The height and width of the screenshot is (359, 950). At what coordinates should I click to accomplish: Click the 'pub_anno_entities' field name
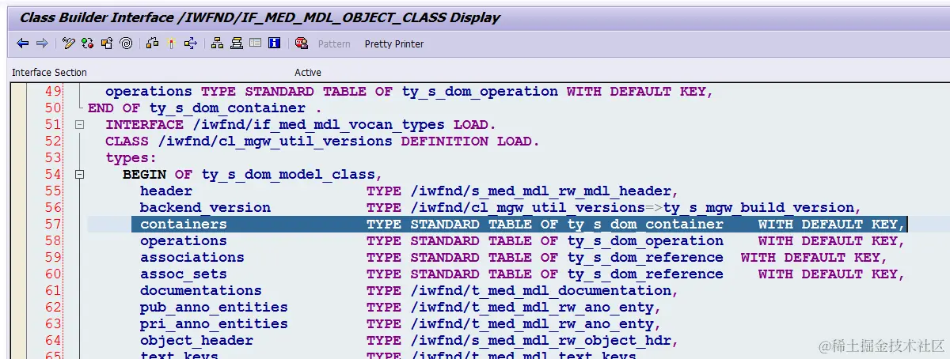[x=214, y=307]
